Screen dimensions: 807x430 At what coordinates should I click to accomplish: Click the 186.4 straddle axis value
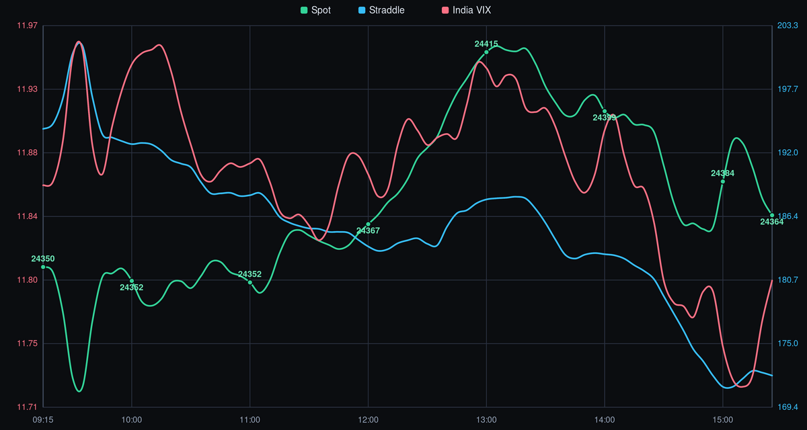tap(787, 216)
